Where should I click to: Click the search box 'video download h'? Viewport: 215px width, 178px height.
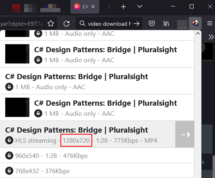click(109, 24)
